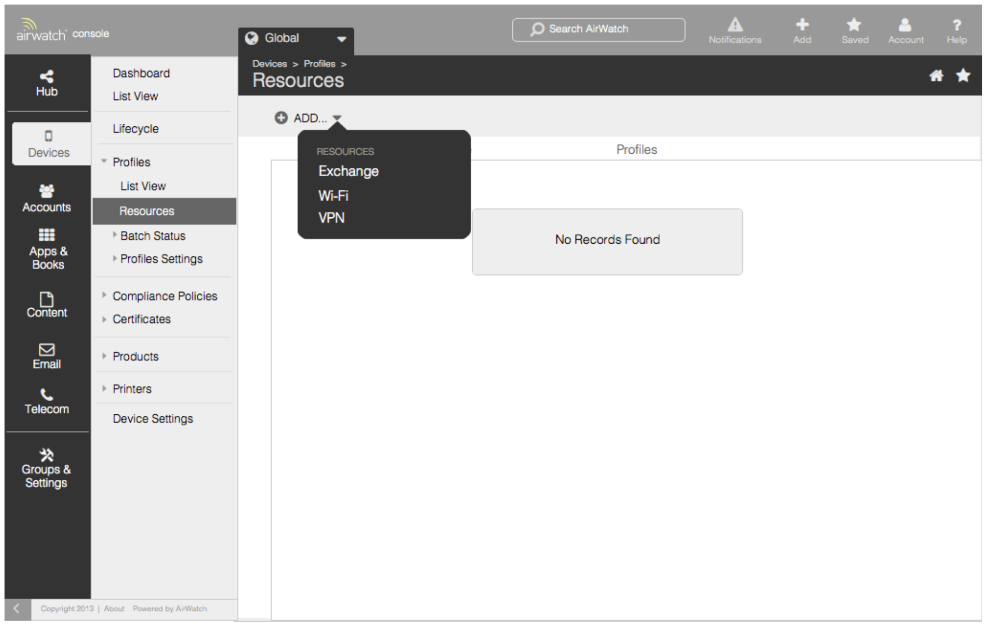Expand the Certificates node

[x=104, y=319]
